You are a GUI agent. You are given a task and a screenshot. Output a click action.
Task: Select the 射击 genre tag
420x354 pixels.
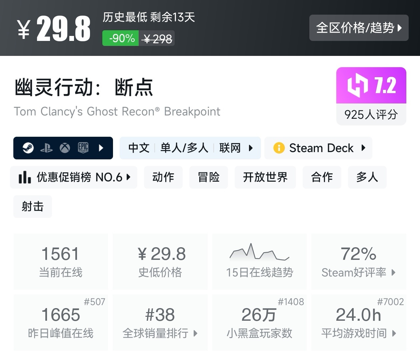[33, 207]
